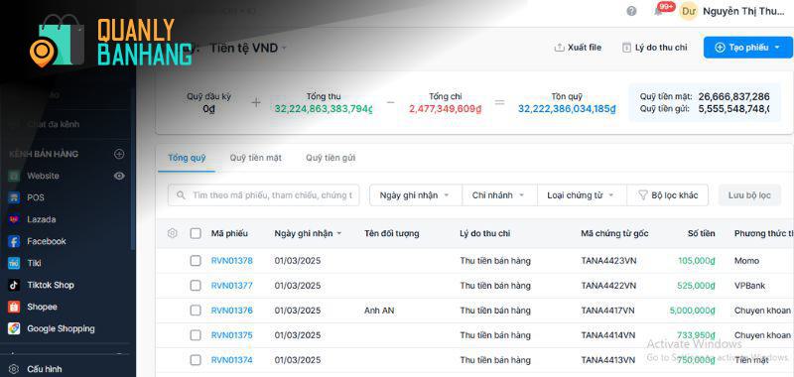
Task: Select the Google Shopping menu label
Action: point(61,328)
